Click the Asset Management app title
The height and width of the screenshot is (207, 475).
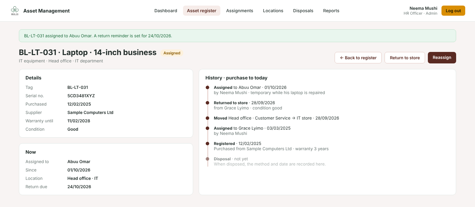coord(46,11)
